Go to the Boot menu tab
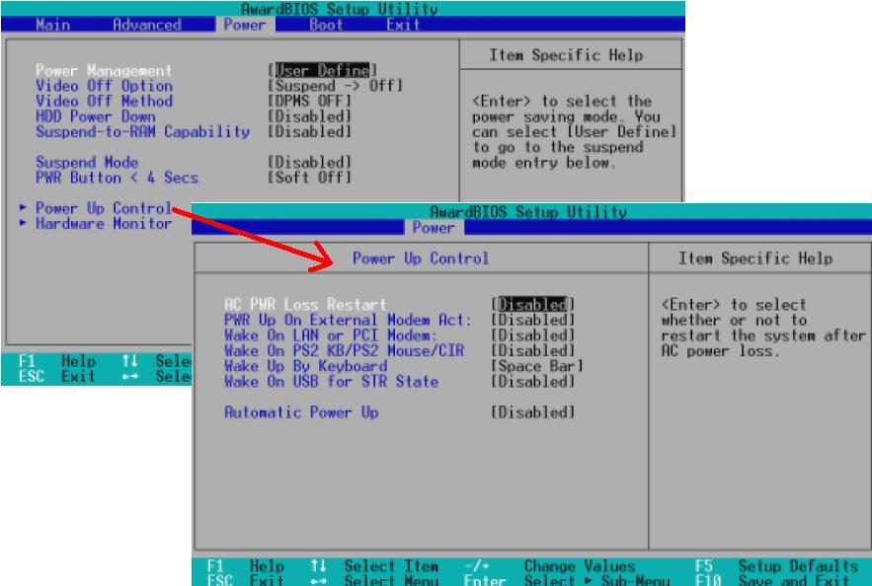This screenshot has width=872, height=586. tap(326, 25)
